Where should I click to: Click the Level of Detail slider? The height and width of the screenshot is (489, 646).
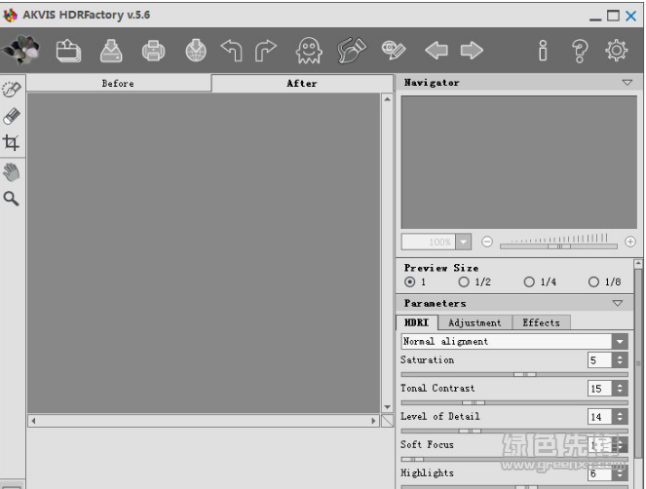tap(514, 431)
